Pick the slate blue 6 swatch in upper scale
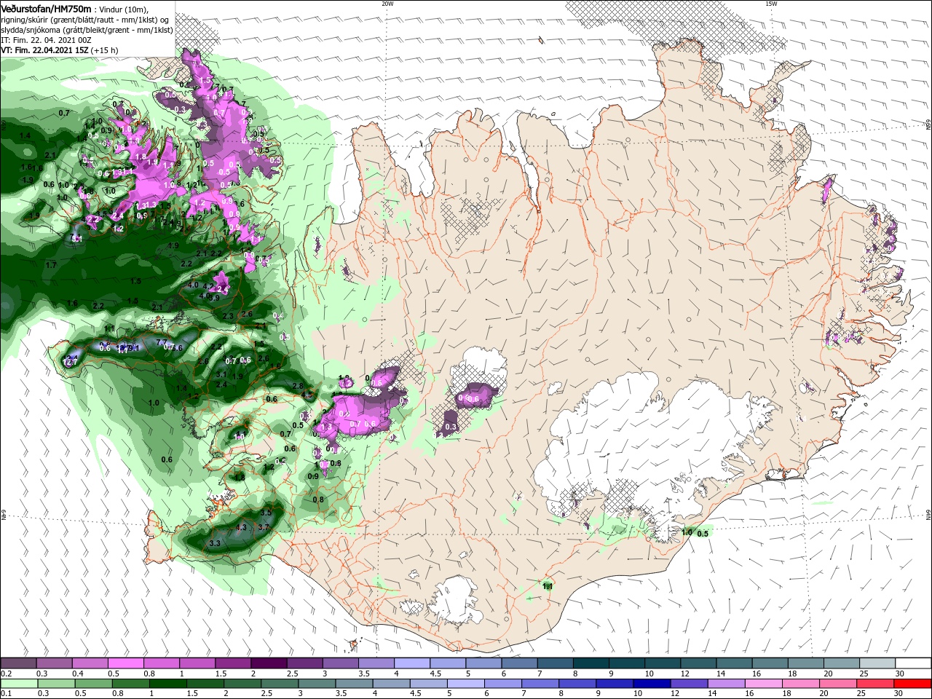The image size is (932, 699). pyautogui.click(x=520, y=663)
